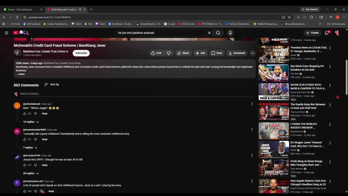Open Trenches News video thumbnail
348x196 pixels.
coord(274,54)
